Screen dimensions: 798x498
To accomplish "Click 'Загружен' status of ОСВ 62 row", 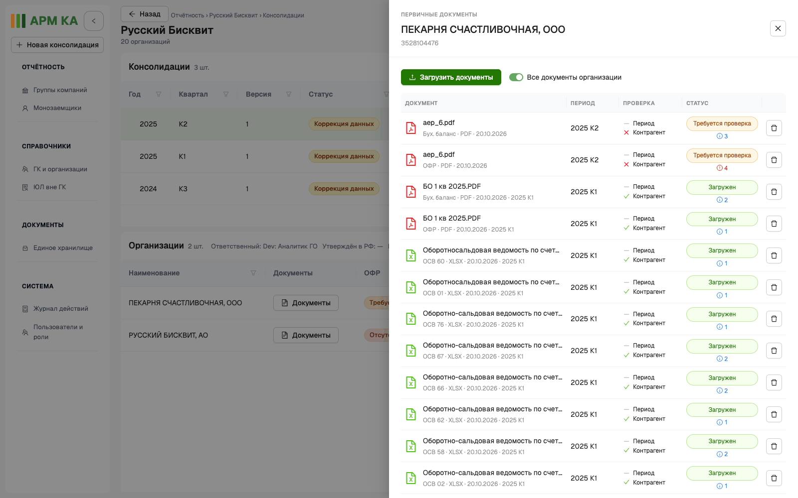I will (x=722, y=410).
